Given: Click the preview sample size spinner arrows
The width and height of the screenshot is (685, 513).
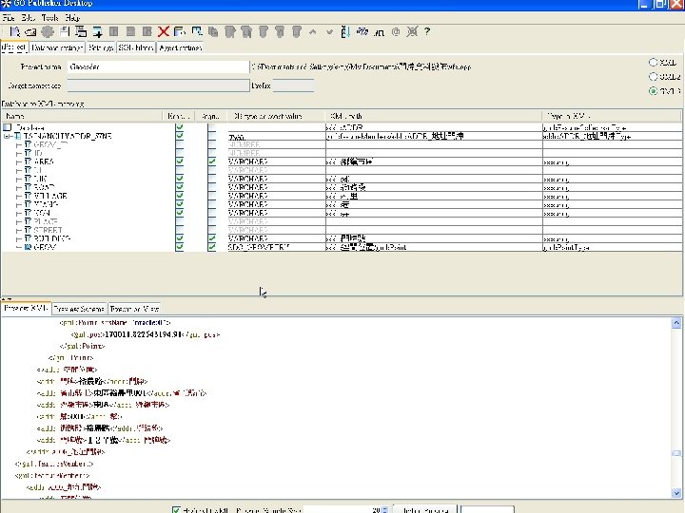Looking at the screenshot, I should [x=384, y=510].
